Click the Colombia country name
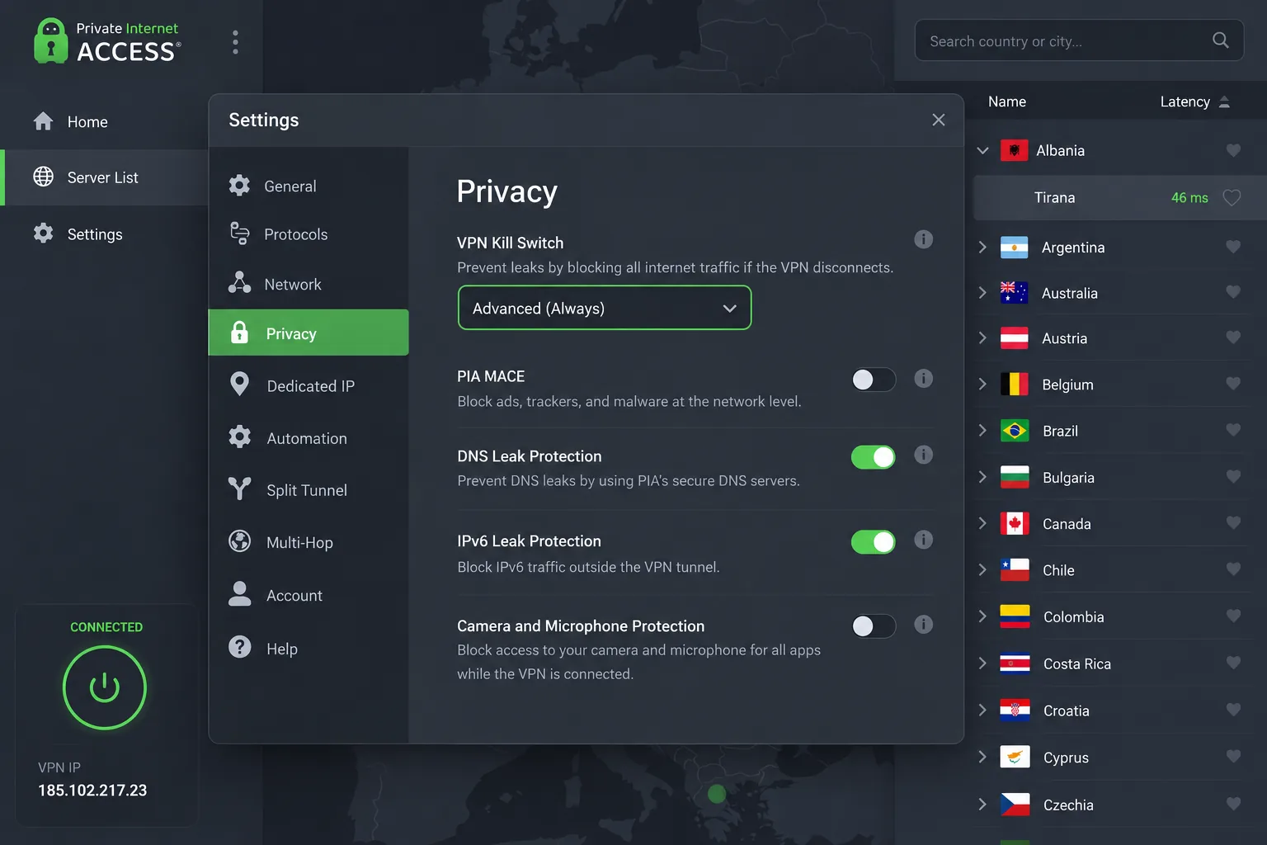The height and width of the screenshot is (845, 1267). (1073, 616)
